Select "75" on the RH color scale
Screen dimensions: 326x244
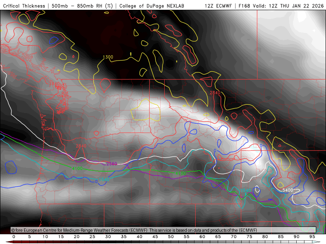click(249, 237)
